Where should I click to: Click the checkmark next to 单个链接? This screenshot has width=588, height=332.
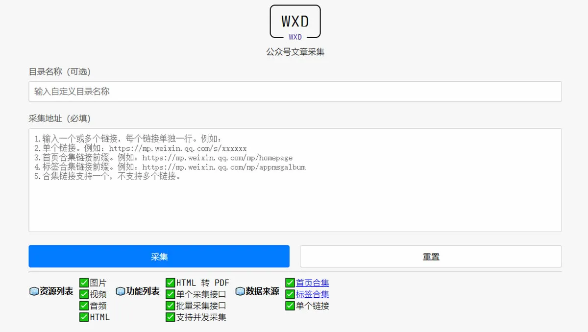[x=290, y=306]
